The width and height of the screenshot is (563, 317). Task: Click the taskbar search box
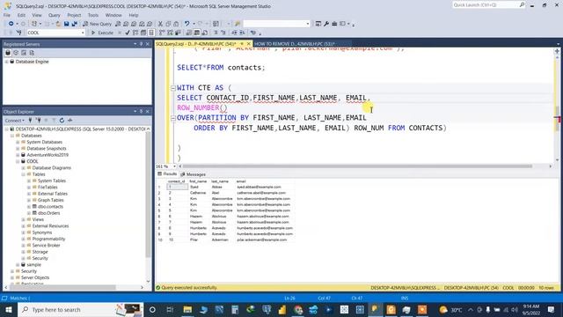tap(80, 309)
